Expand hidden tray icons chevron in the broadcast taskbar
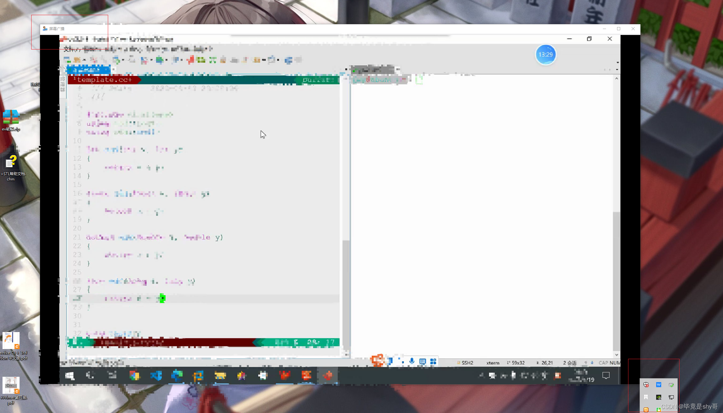 (x=481, y=375)
